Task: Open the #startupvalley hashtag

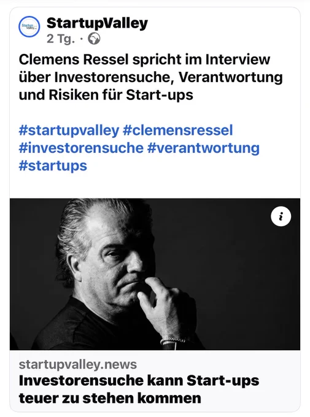Action: pos(69,130)
